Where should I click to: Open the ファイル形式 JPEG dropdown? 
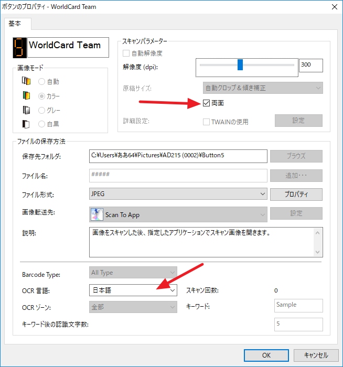pyautogui.click(x=178, y=194)
